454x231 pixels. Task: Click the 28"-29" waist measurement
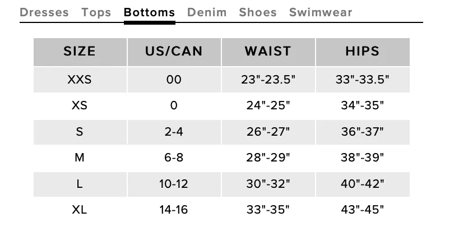pos(268,158)
